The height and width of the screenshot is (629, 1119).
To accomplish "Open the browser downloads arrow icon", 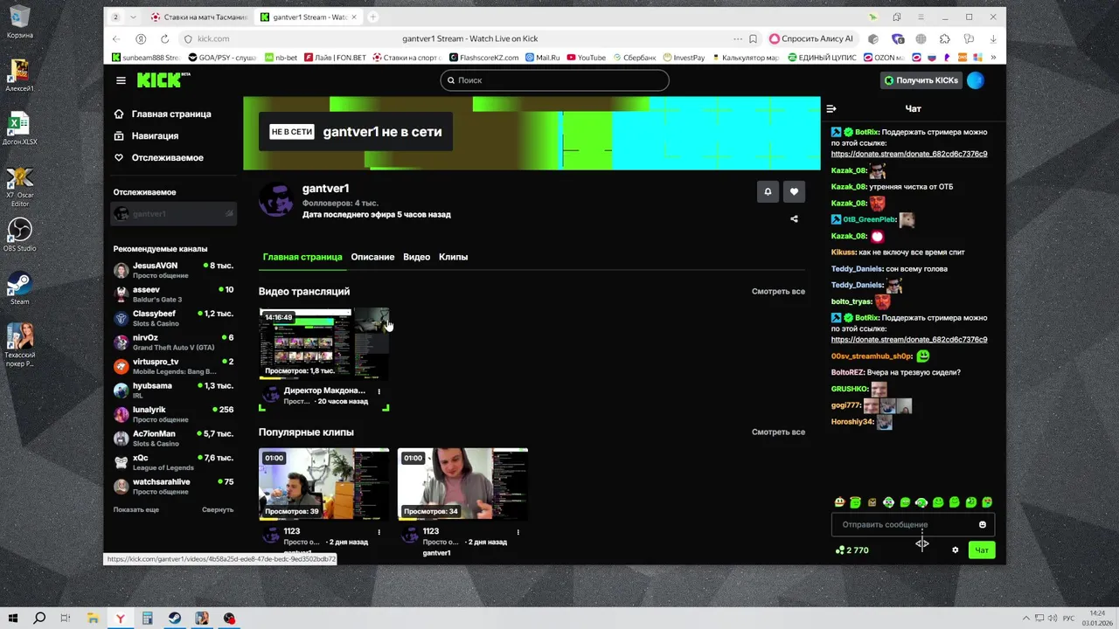I will pos(992,38).
